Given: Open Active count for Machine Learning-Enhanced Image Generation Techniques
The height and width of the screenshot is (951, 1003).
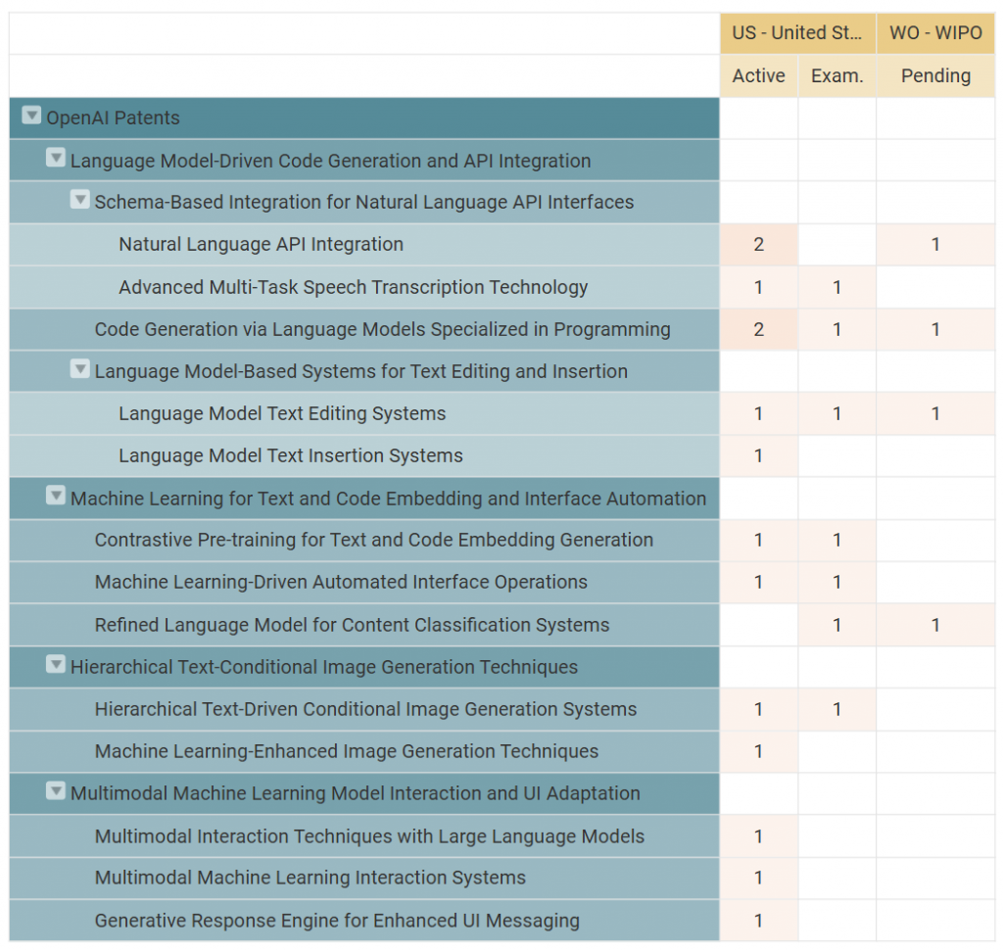Looking at the screenshot, I should [x=759, y=751].
